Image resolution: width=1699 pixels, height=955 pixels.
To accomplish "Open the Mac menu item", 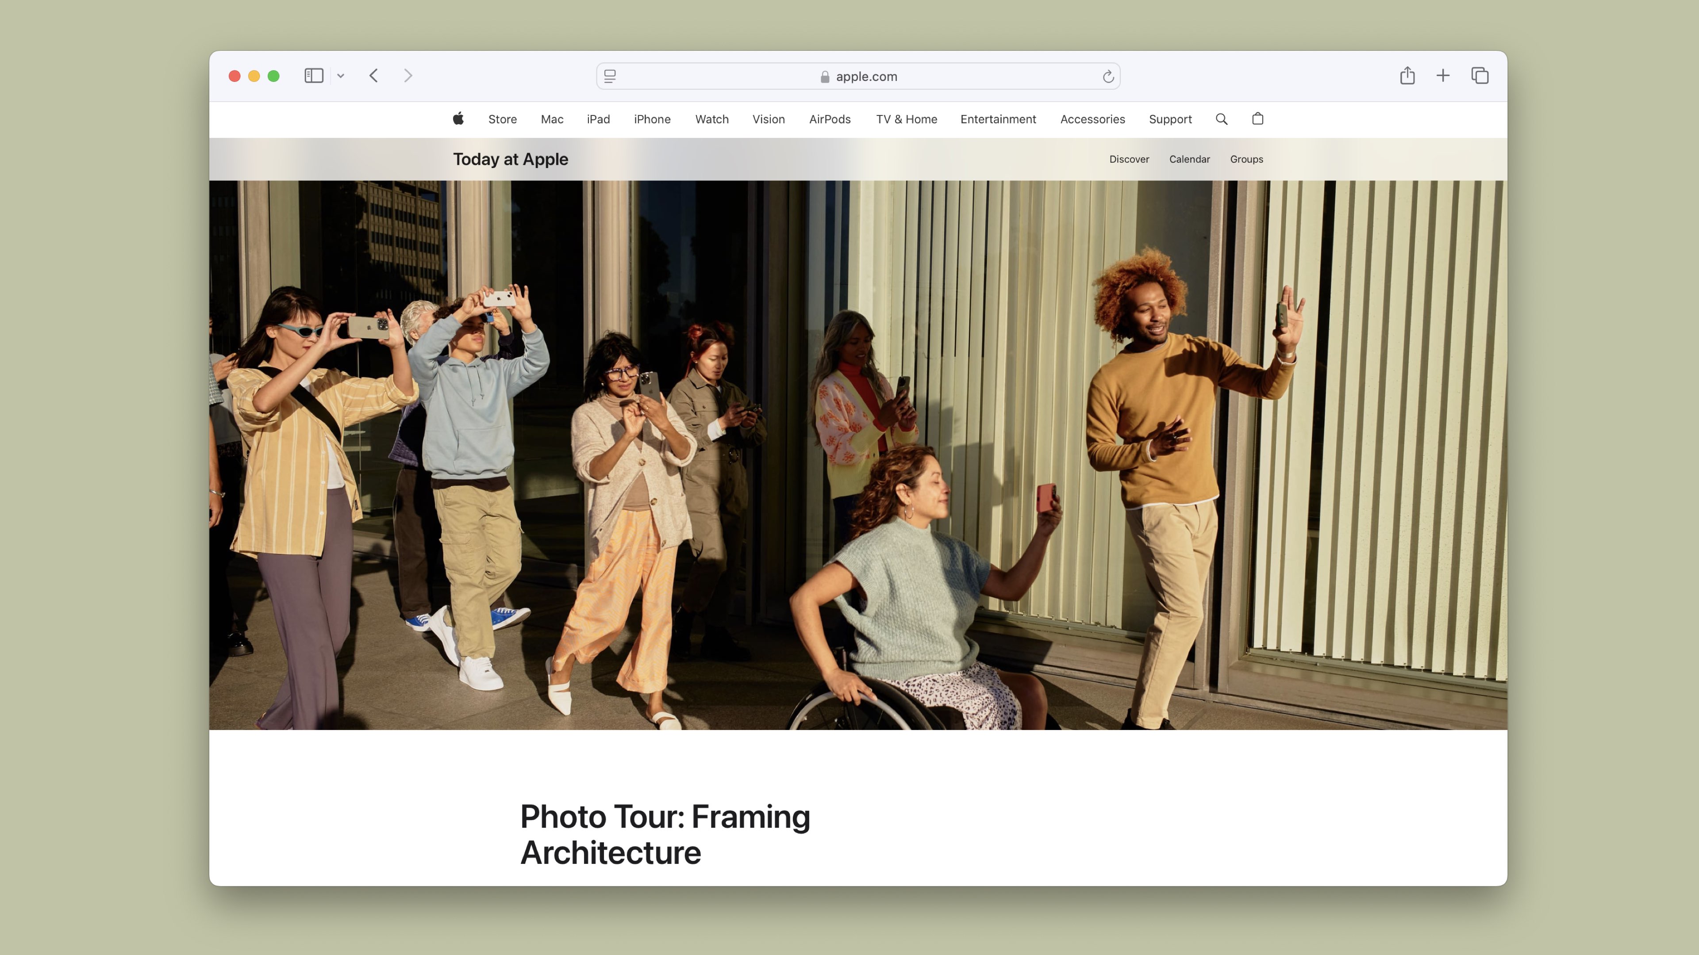I will tap(552, 119).
